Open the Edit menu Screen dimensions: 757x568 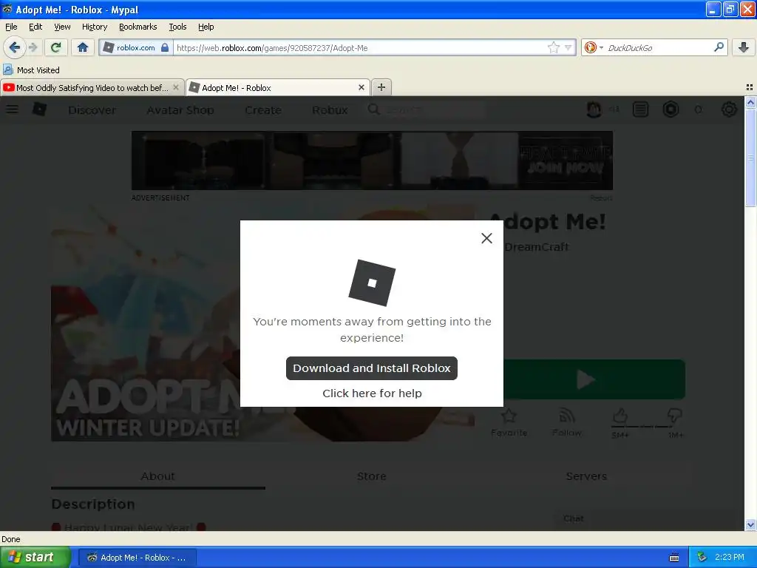tap(35, 27)
